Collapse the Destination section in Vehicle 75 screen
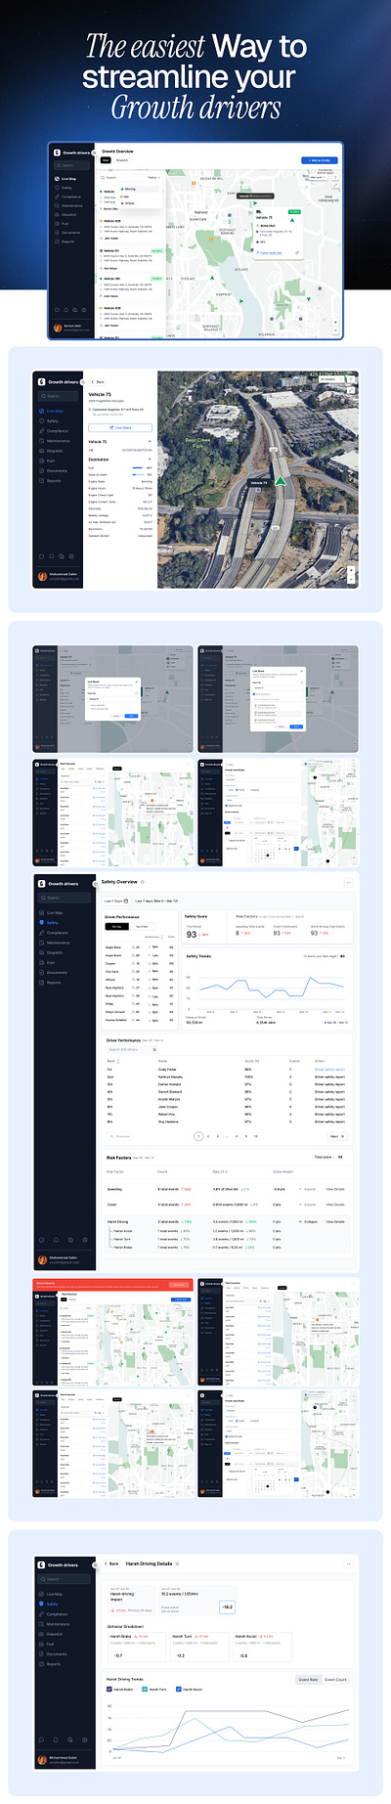 coord(150,460)
